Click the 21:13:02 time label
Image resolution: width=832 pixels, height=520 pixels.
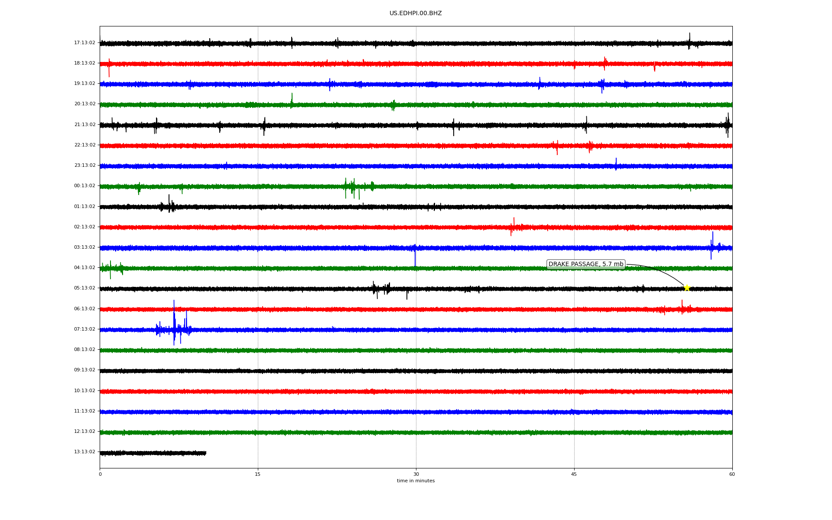[84, 125]
